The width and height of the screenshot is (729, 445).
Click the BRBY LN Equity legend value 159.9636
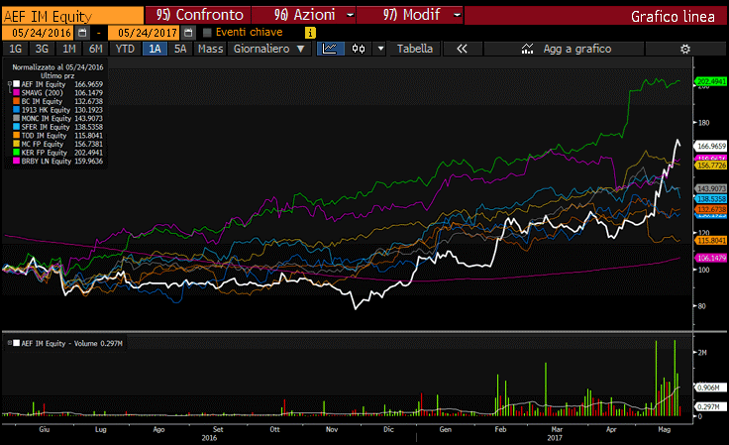pos(88,161)
